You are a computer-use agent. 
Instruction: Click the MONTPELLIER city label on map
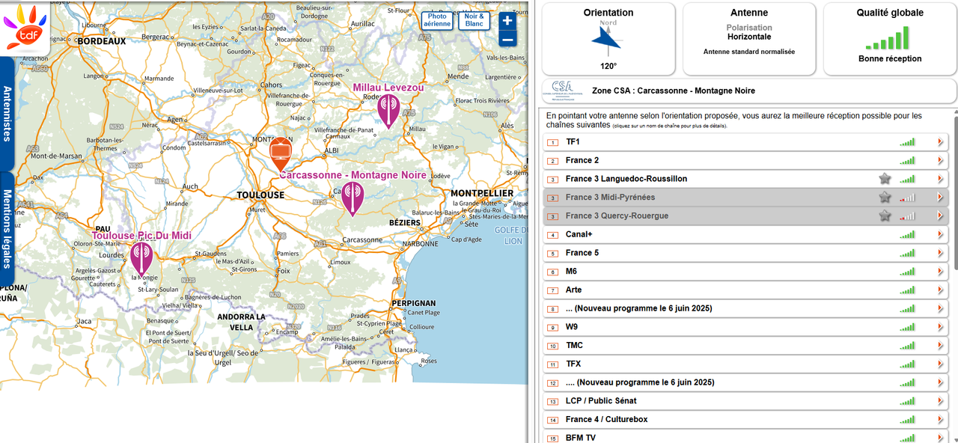tap(482, 193)
